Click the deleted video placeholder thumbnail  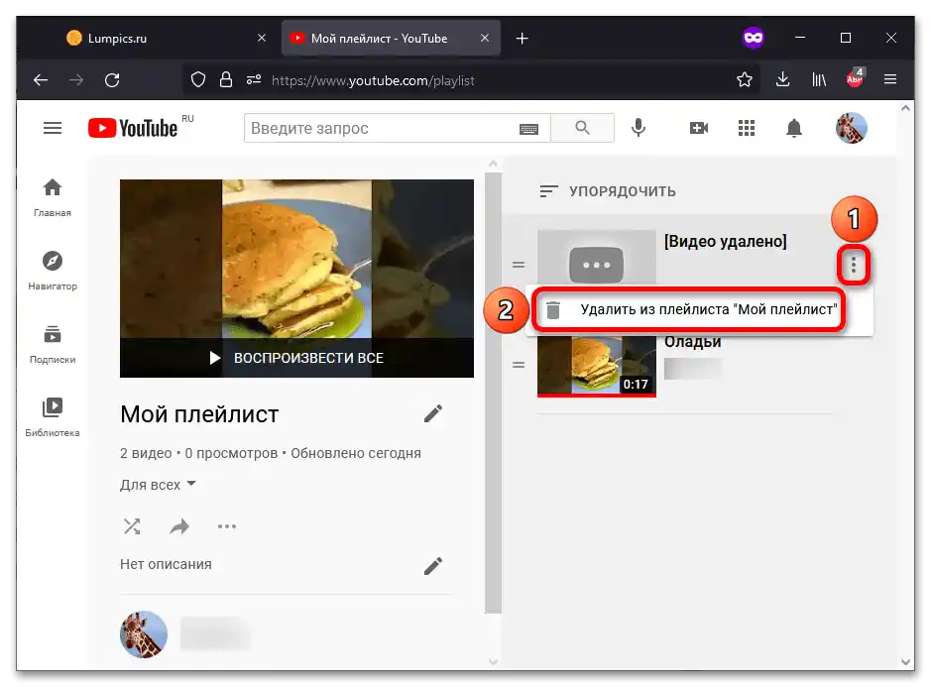(x=596, y=257)
